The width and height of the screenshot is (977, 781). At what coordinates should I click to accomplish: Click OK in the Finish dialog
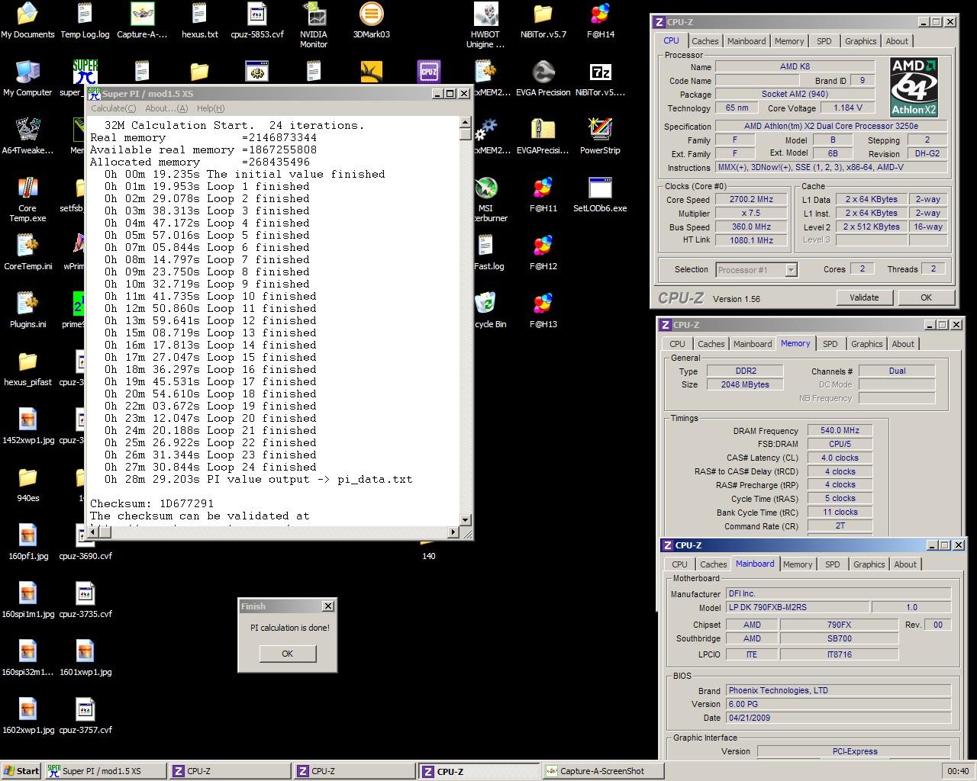pos(287,654)
